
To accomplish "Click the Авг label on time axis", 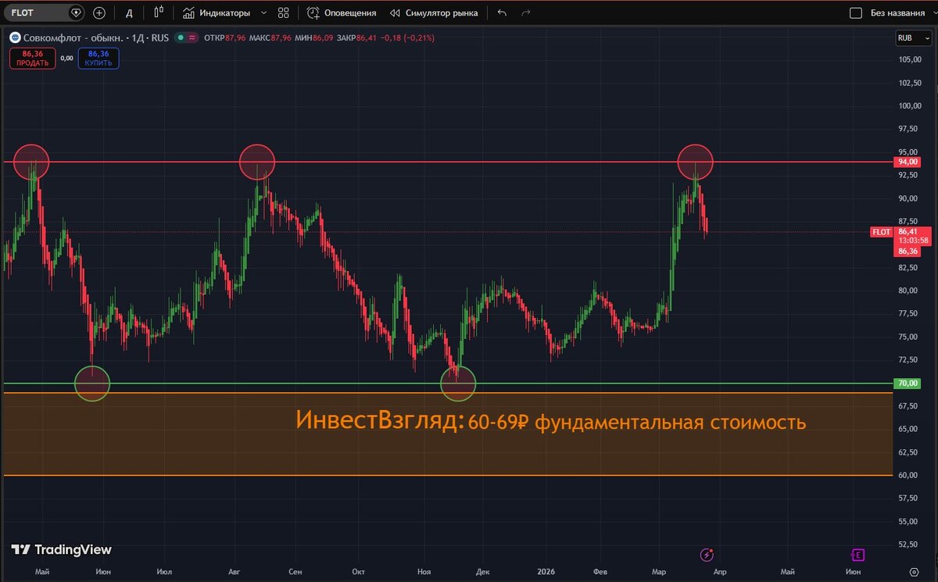I will click(x=235, y=572).
